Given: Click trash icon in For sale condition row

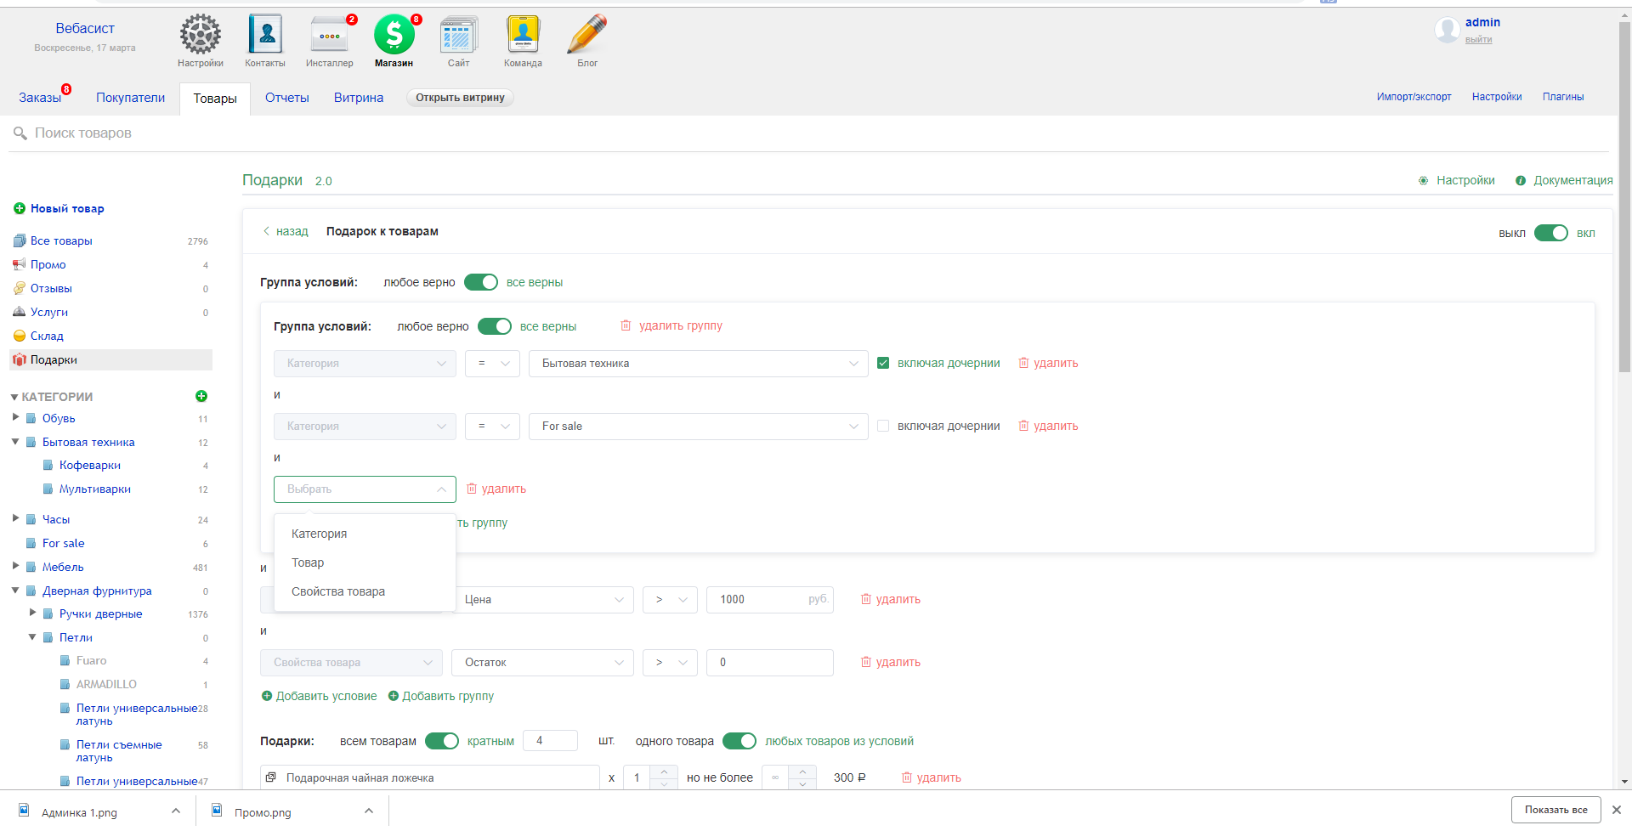Looking at the screenshot, I should pos(1023,426).
